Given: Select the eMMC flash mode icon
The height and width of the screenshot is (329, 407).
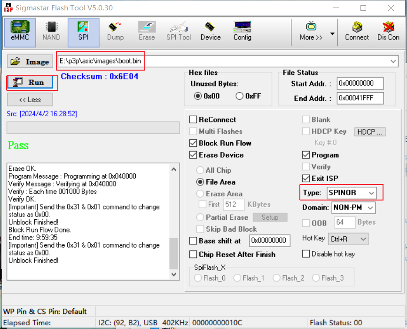Looking at the screenshot, I should tap(20, 32).
